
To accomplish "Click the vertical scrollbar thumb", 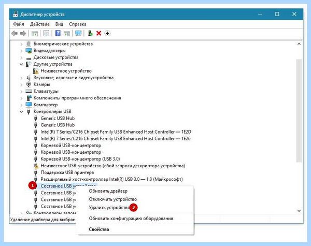I will pyautogui.click(x=299, y=110).
